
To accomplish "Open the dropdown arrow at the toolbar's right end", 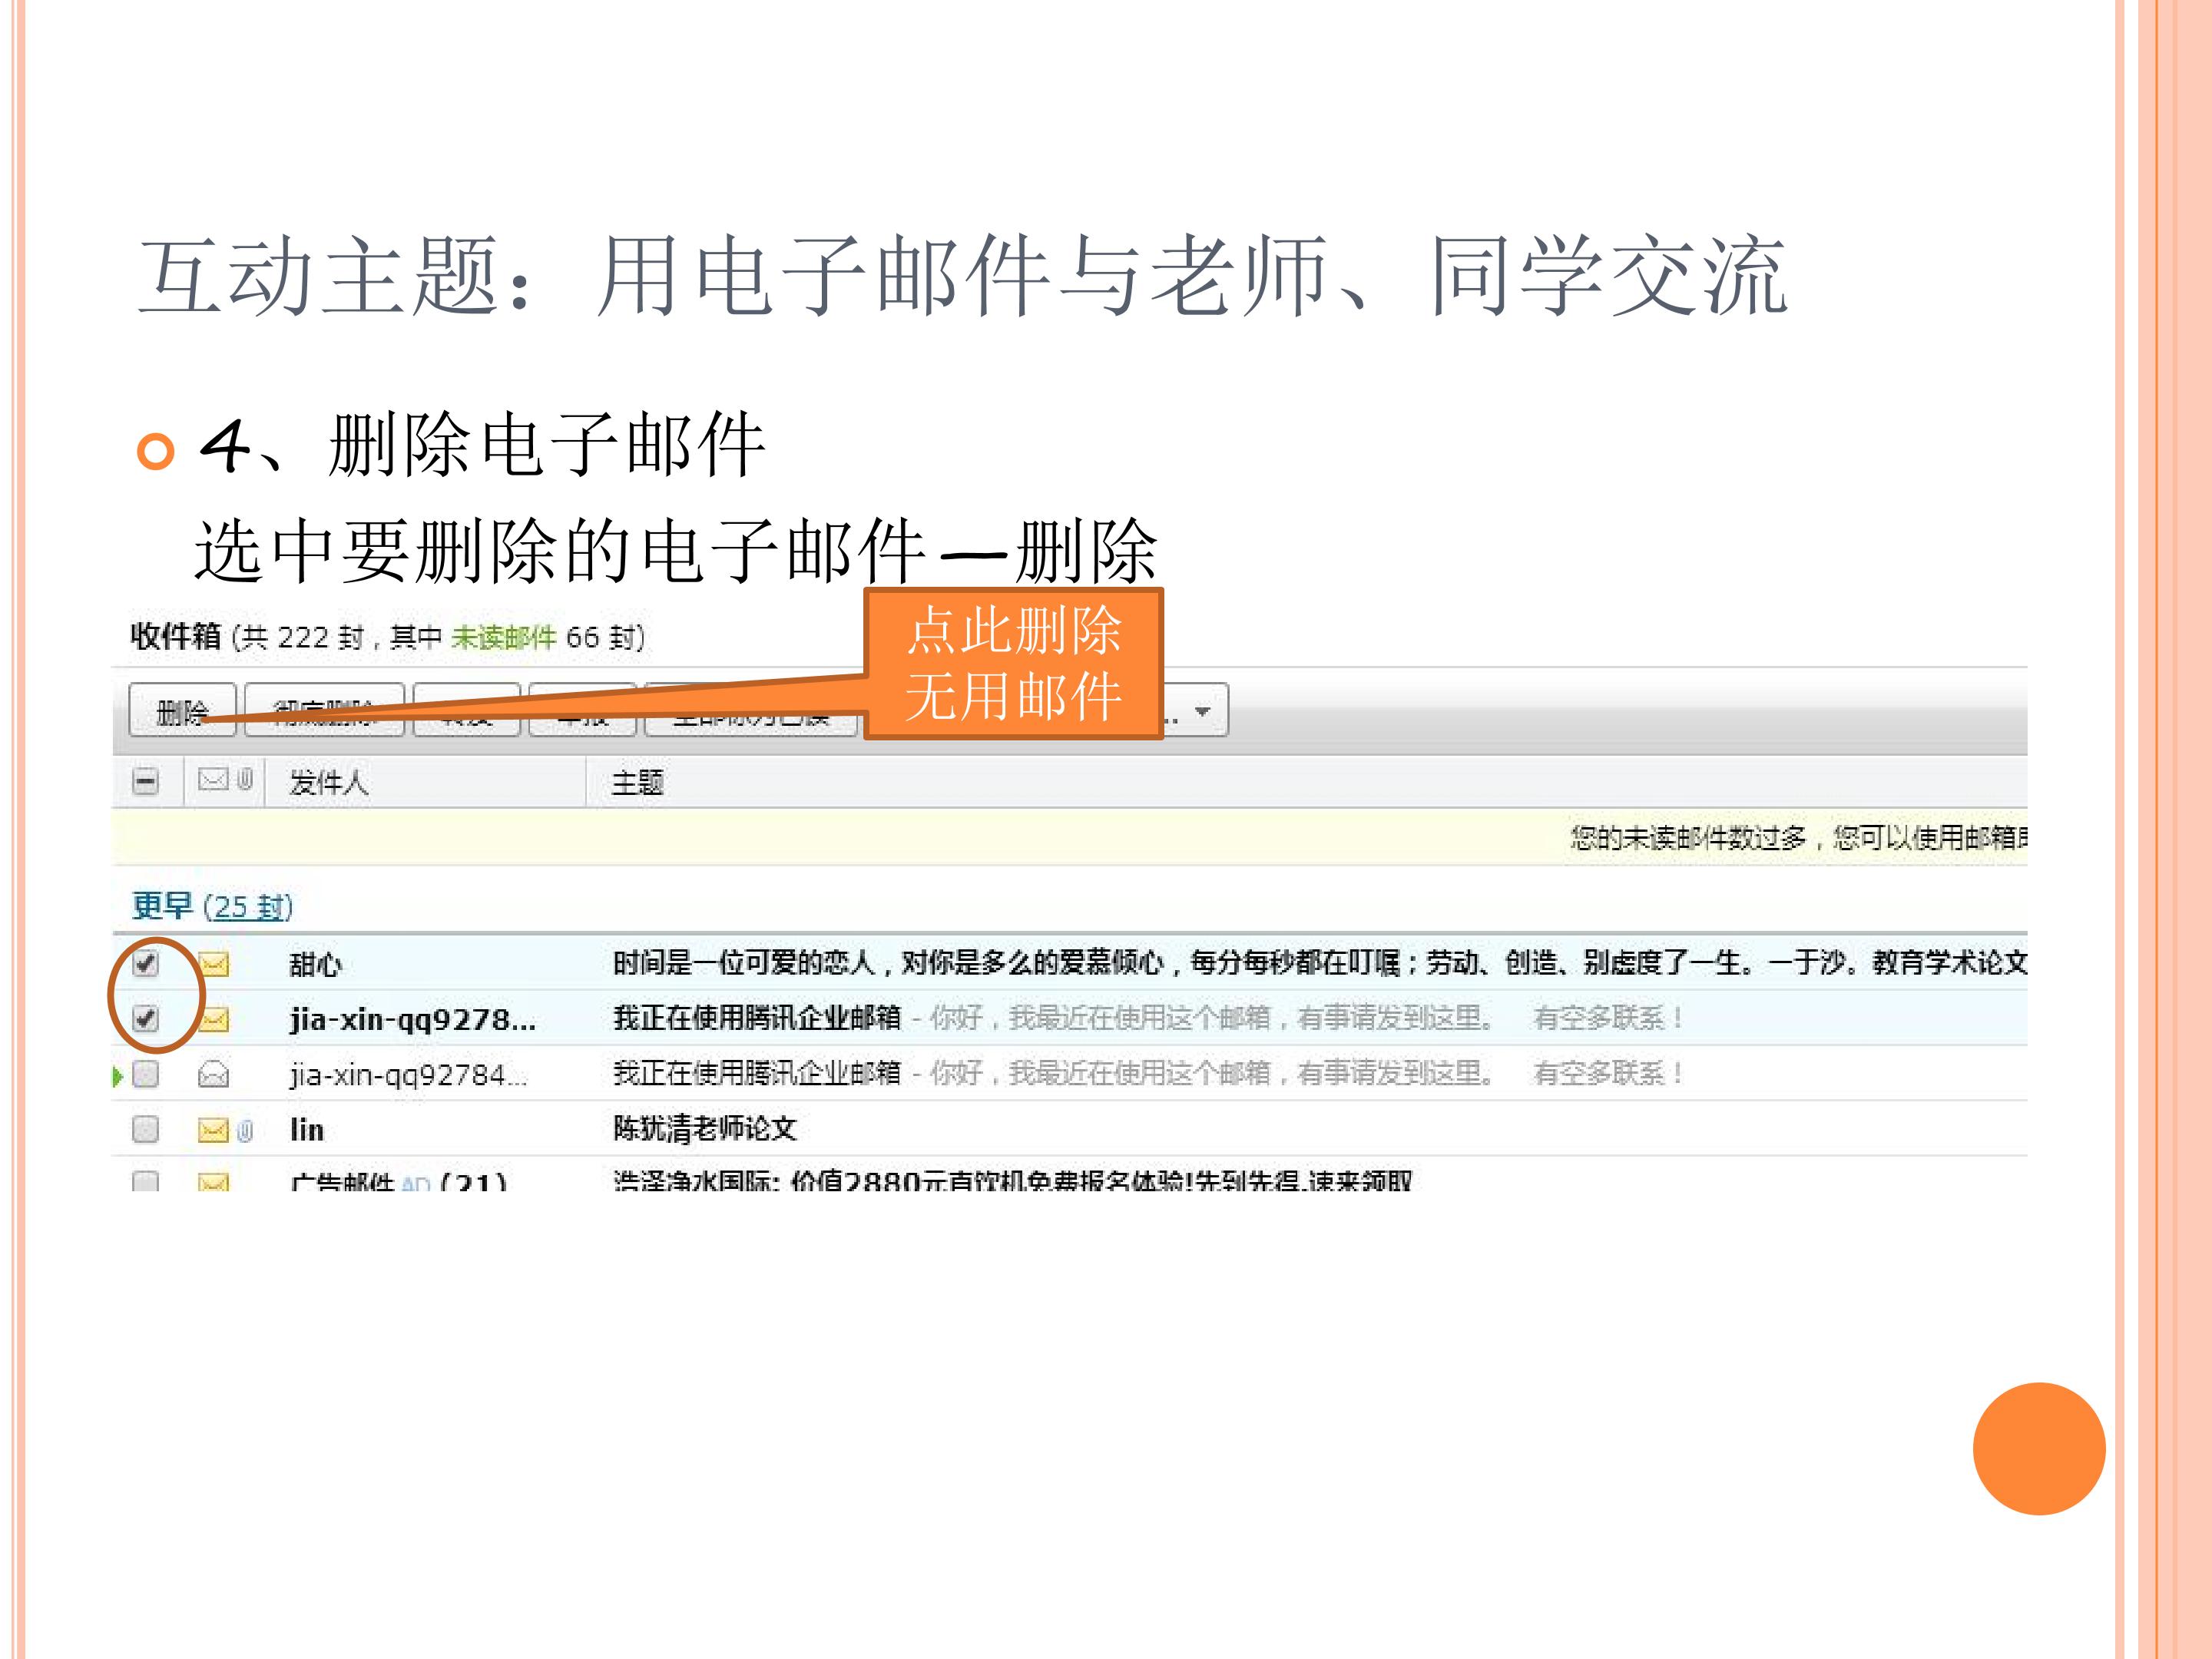I will pyautogui.click(x=1202, y=711).
